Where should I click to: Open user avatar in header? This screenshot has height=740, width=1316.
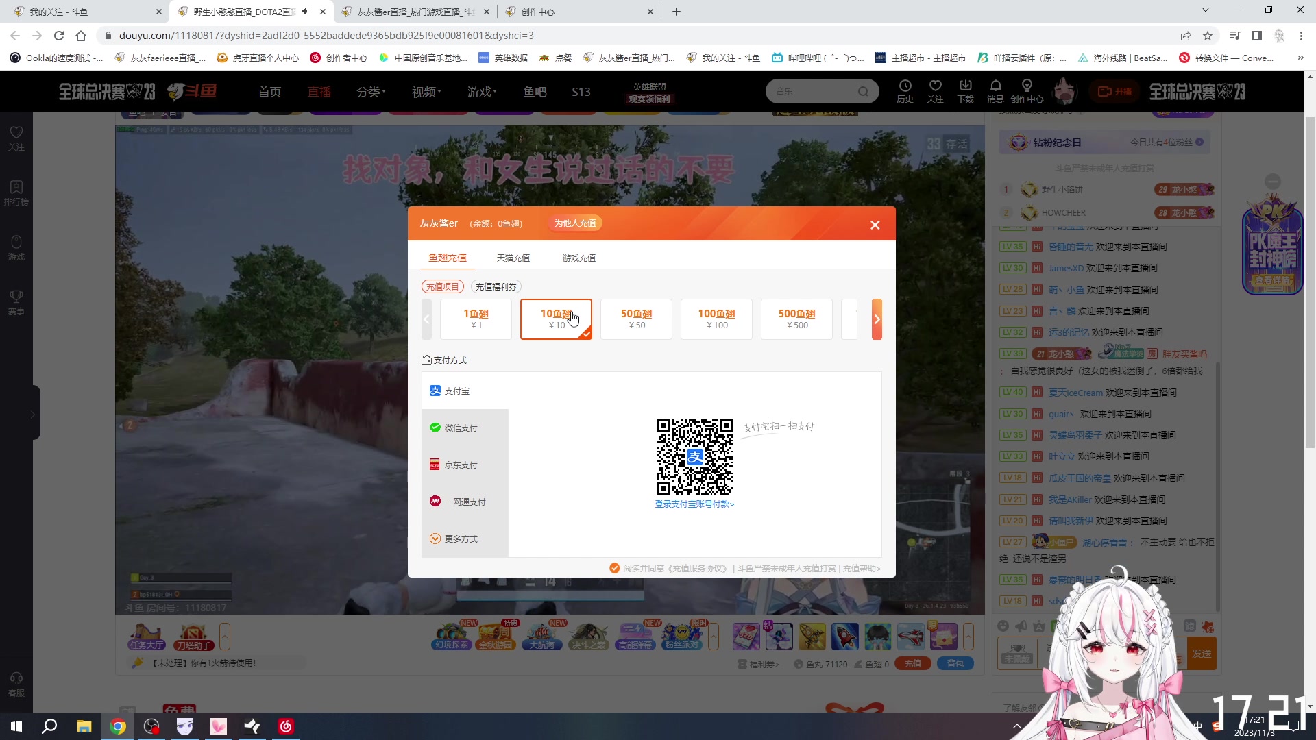[x=1064, y=91]
